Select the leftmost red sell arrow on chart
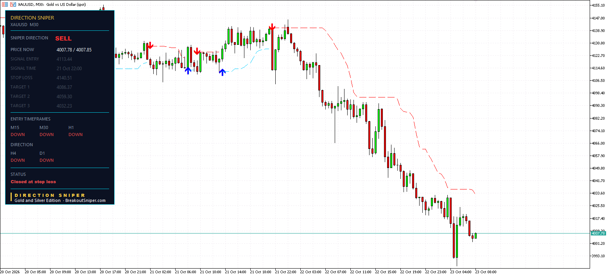This screenshot has width=610, height=276. tap(150, 45)
